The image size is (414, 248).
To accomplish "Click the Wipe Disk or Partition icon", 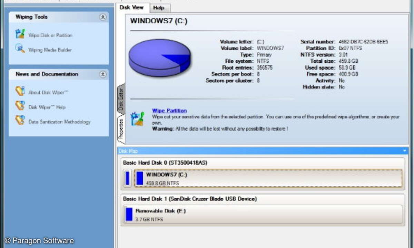I will click(20, 34).
